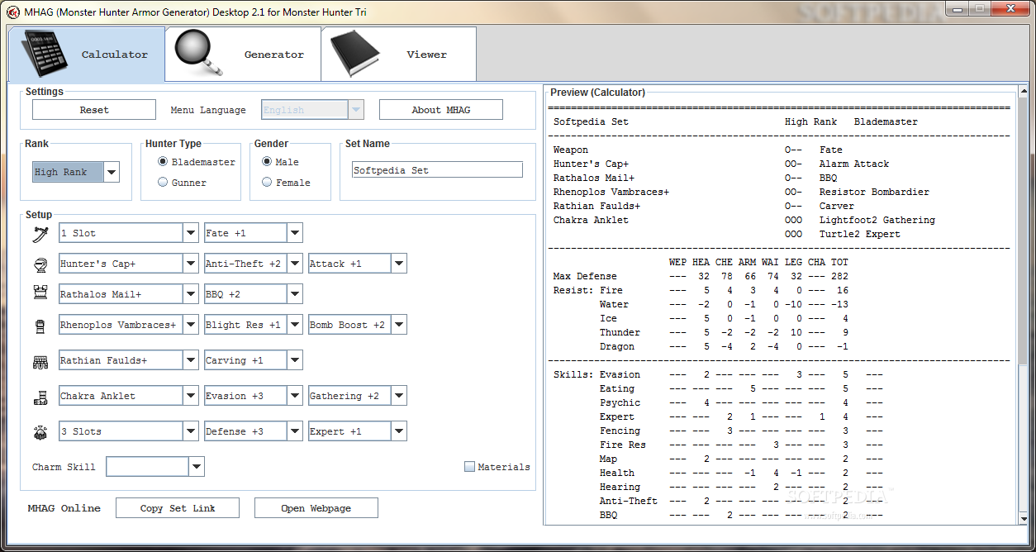
Task: Open the Rathian Faulds+ dropdown
Action: (x=191, y=360)
